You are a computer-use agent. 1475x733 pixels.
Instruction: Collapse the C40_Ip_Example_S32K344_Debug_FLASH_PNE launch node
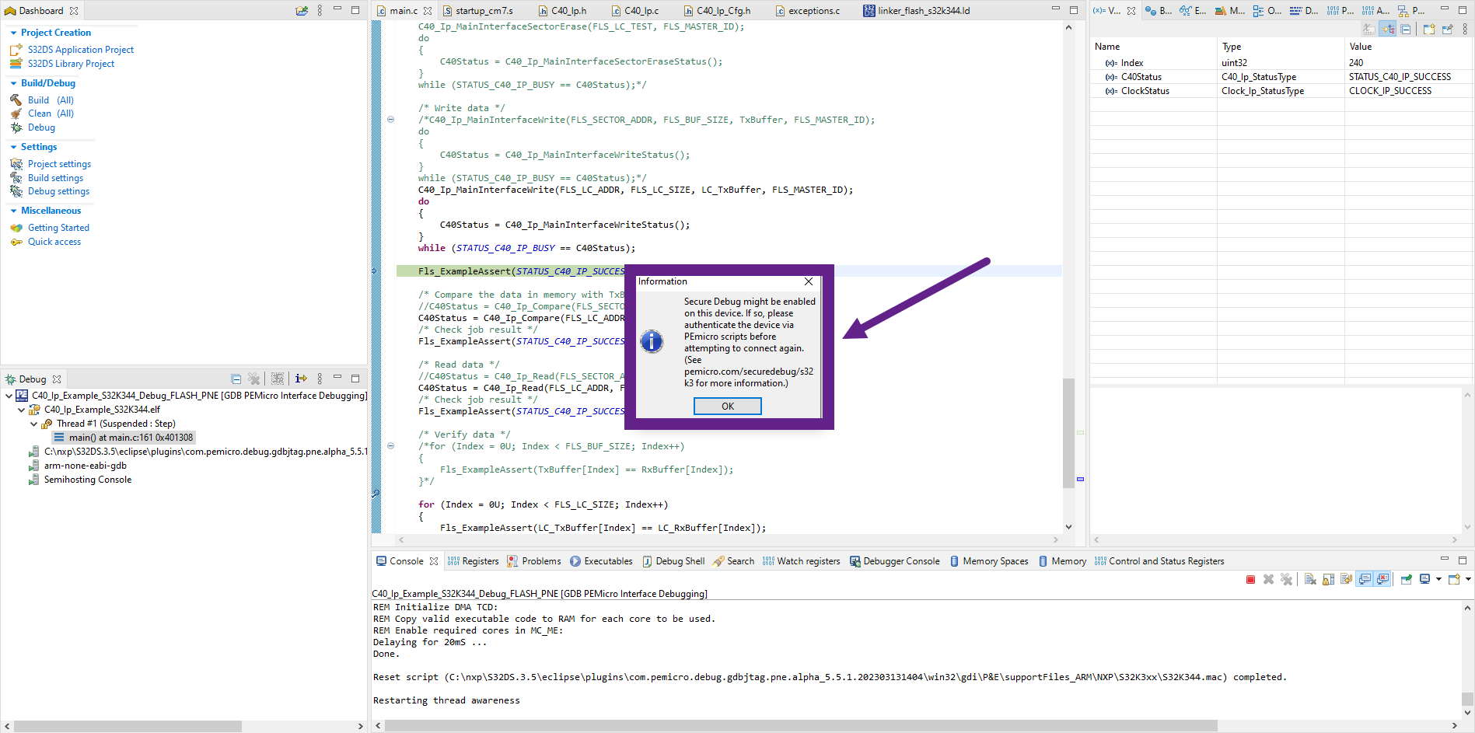click(9, 396)
